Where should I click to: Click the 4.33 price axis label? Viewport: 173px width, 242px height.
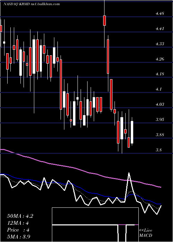(160, 44)
